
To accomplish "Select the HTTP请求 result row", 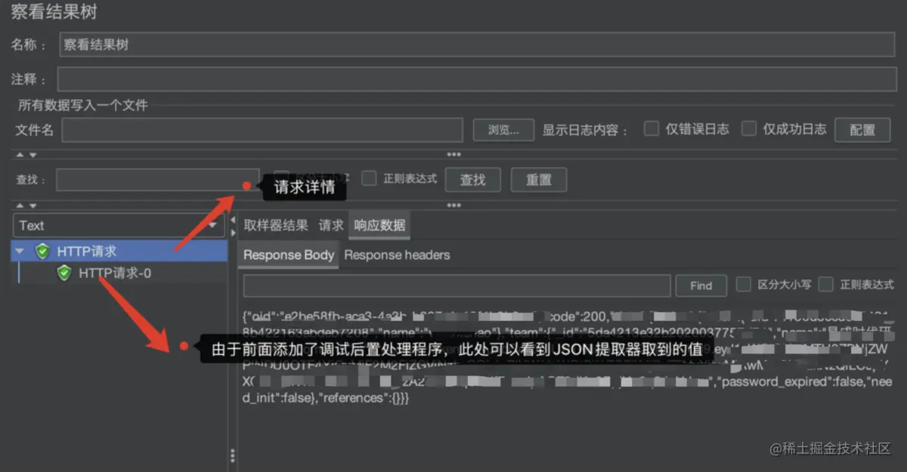I will [x=119, y=251].
